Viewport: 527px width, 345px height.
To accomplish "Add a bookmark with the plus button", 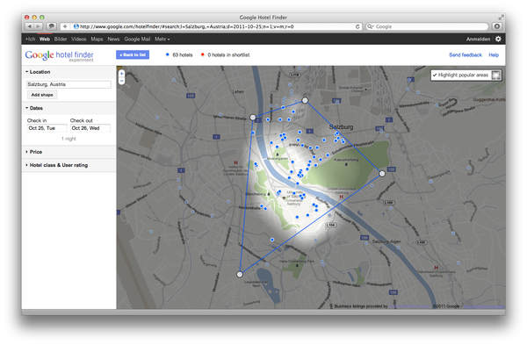I will pos(65,26).
